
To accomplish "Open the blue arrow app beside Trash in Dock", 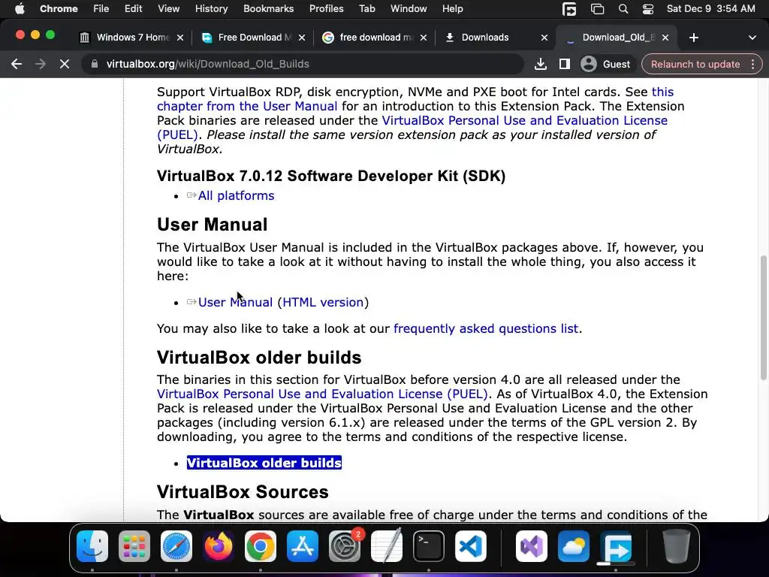I will [616, 546].
